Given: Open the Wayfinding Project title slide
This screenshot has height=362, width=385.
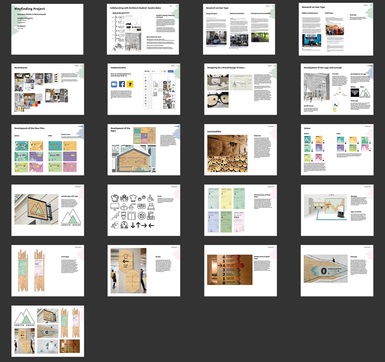Looking at the screenshot, I should click(47, 29).
